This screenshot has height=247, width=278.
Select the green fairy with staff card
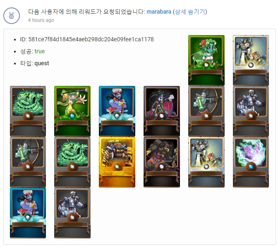72,111
